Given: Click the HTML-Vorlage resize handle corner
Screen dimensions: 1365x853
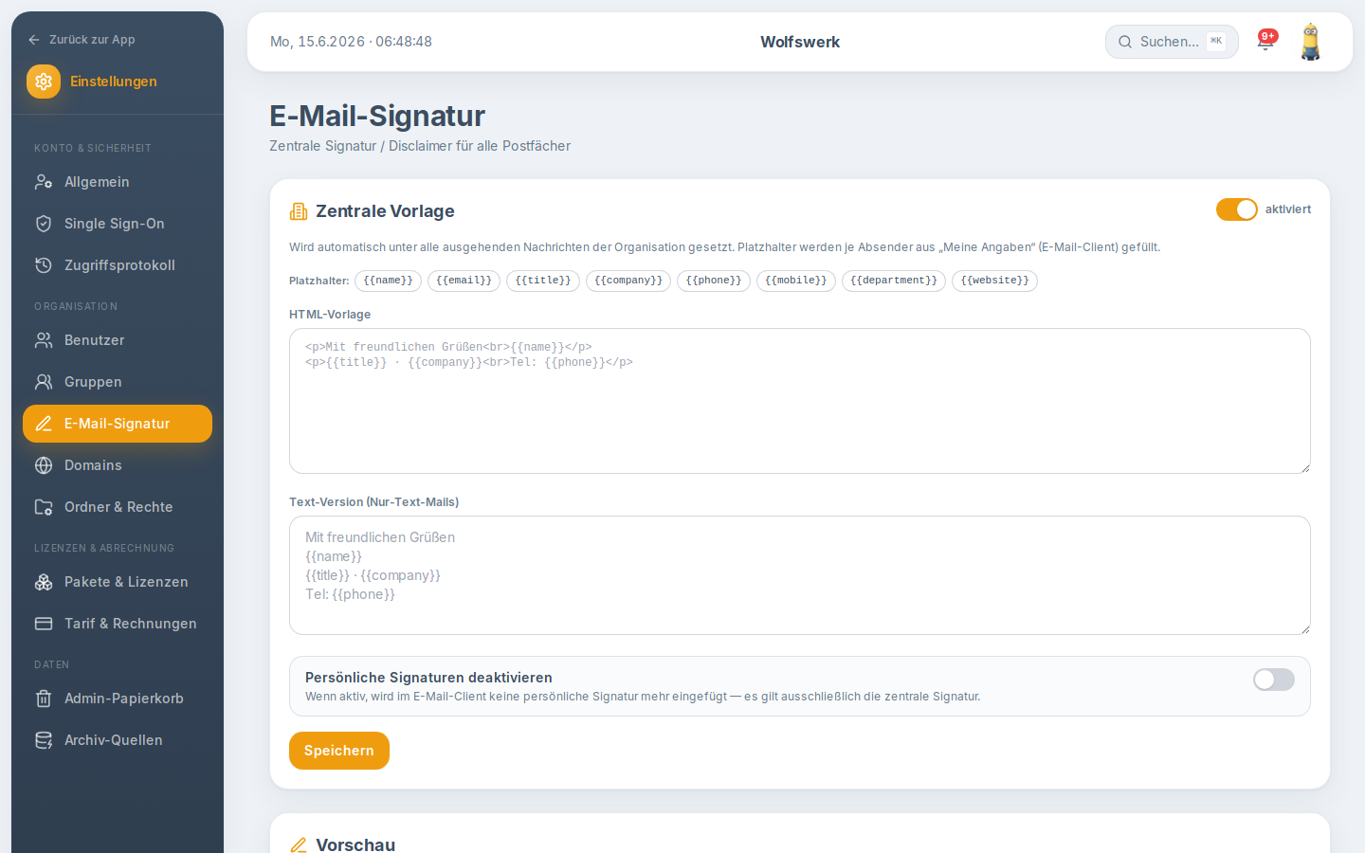Looking at the screenshot, I should tap(1304, 467).
